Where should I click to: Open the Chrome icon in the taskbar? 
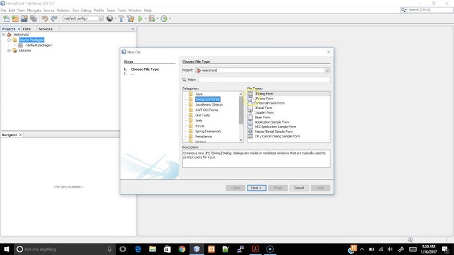182,249
